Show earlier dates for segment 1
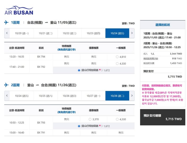 pos(7,33)
